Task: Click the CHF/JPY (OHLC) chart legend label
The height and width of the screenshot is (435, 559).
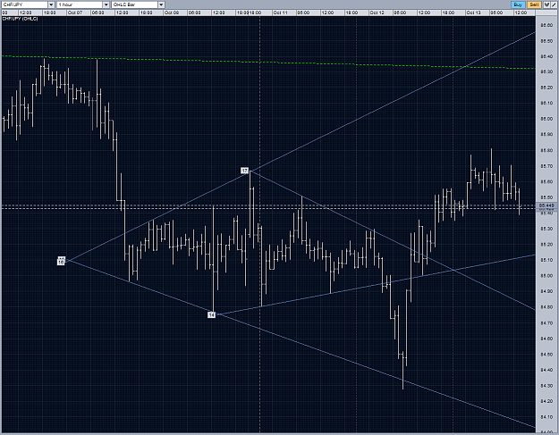Action: point(20,19)
